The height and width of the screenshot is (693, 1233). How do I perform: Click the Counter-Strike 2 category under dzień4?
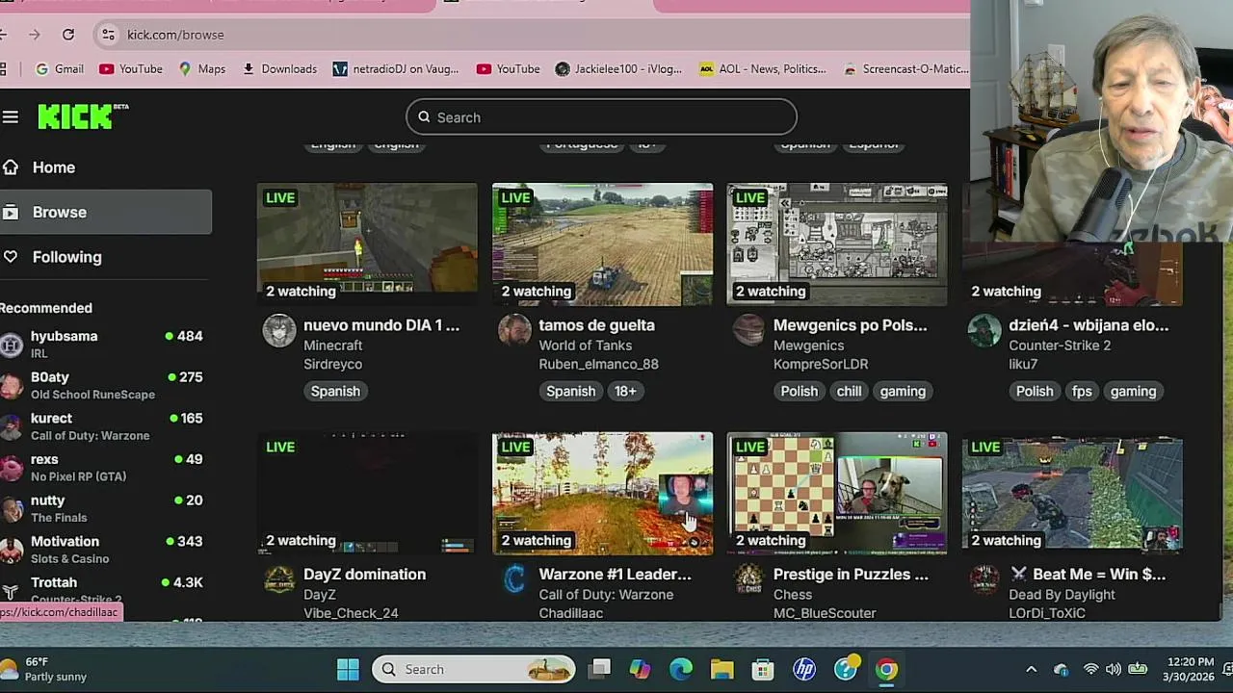coord(1060,346)
